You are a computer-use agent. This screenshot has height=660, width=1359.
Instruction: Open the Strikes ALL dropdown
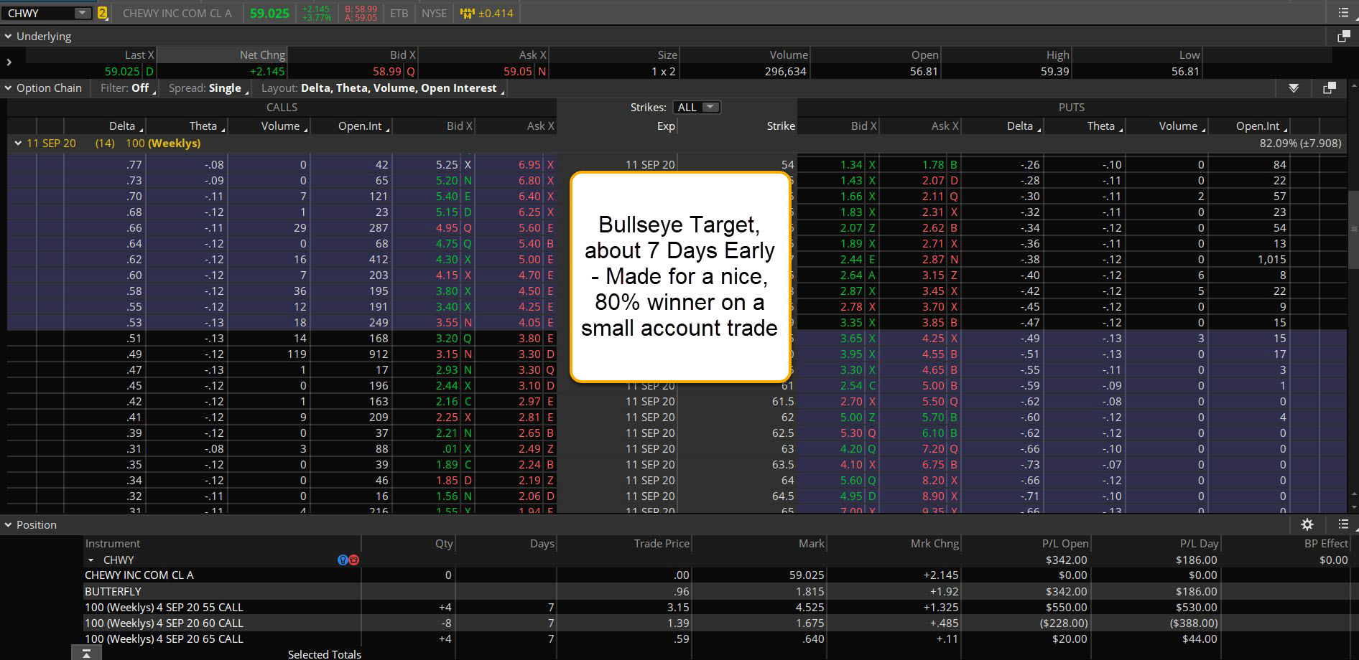coord(695,107)
